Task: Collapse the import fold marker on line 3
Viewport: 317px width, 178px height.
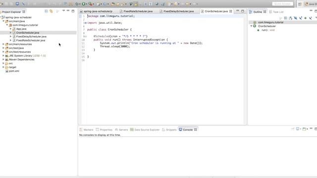Action: point(85,23)
